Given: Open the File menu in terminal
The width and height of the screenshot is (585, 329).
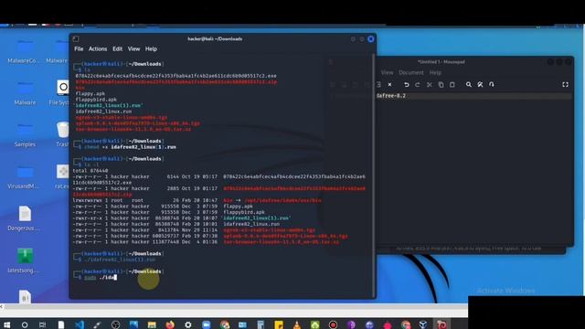Looking at the screenshot, I should tap(79, 48).
